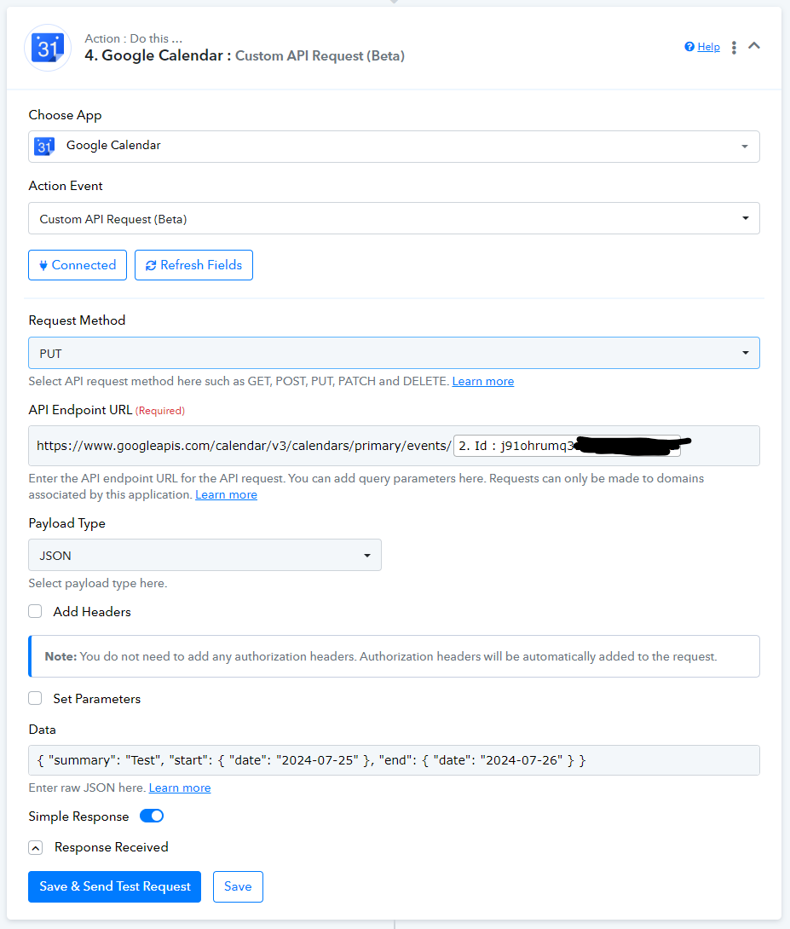Open Learn more link under raw JSON

[x=180, y=788]
